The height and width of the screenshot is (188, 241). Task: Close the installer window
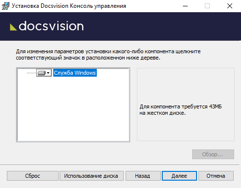(230, 6)
